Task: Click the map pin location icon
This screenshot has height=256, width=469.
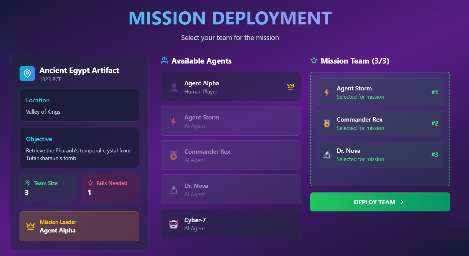Action: pyautogui.click(x=27, y=74)
